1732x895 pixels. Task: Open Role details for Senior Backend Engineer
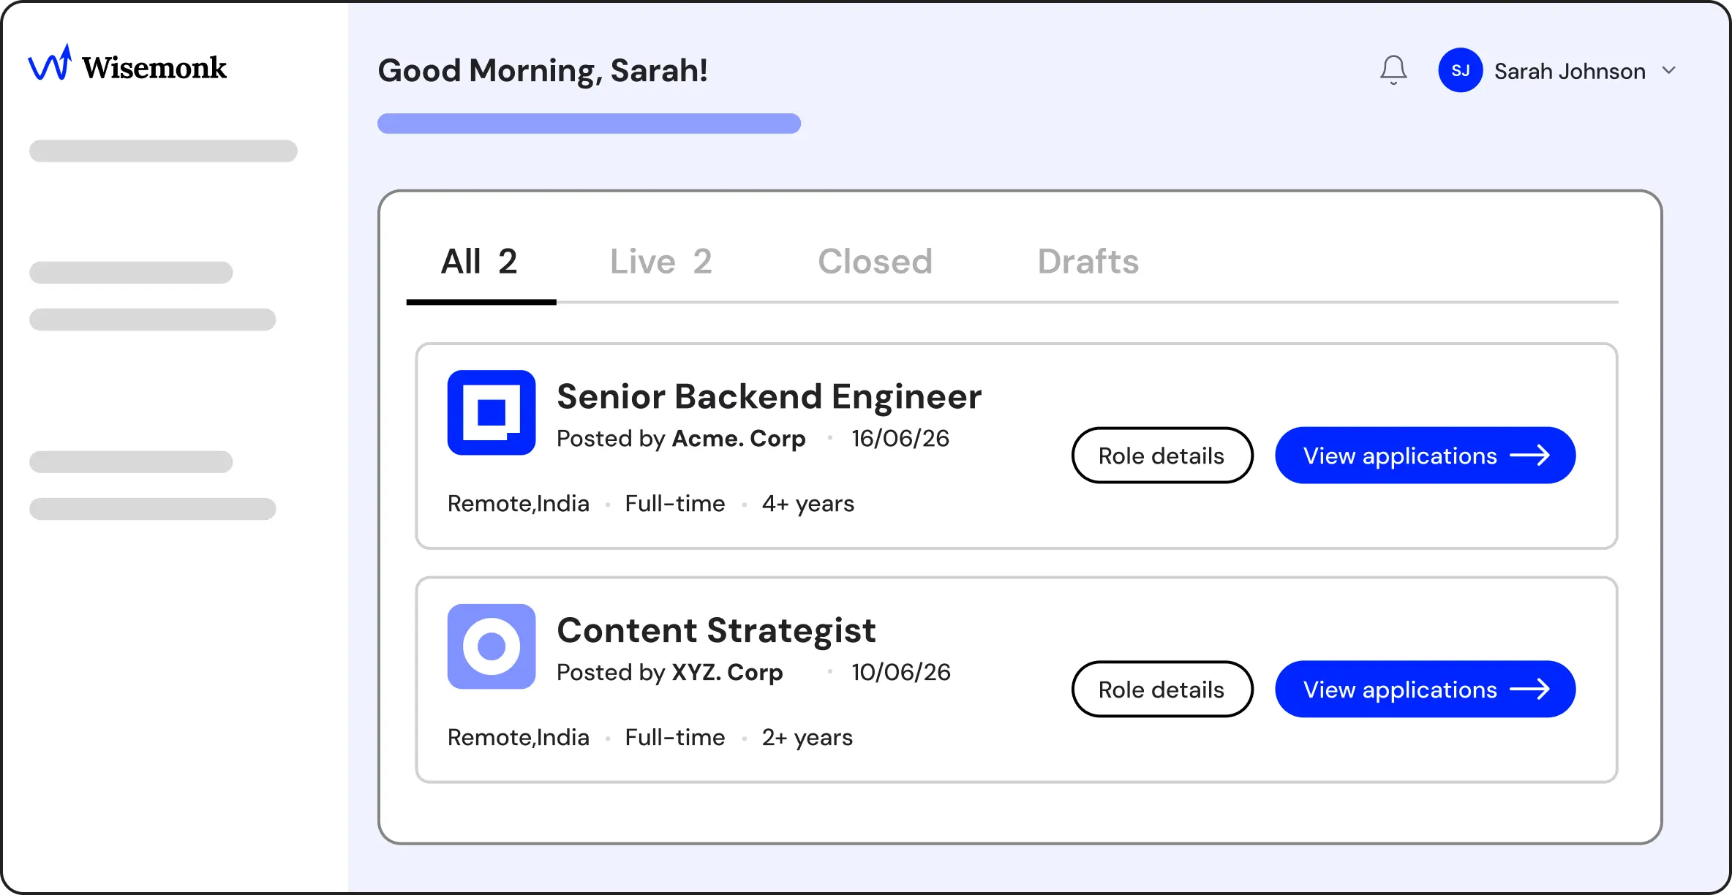[1162, 456]
